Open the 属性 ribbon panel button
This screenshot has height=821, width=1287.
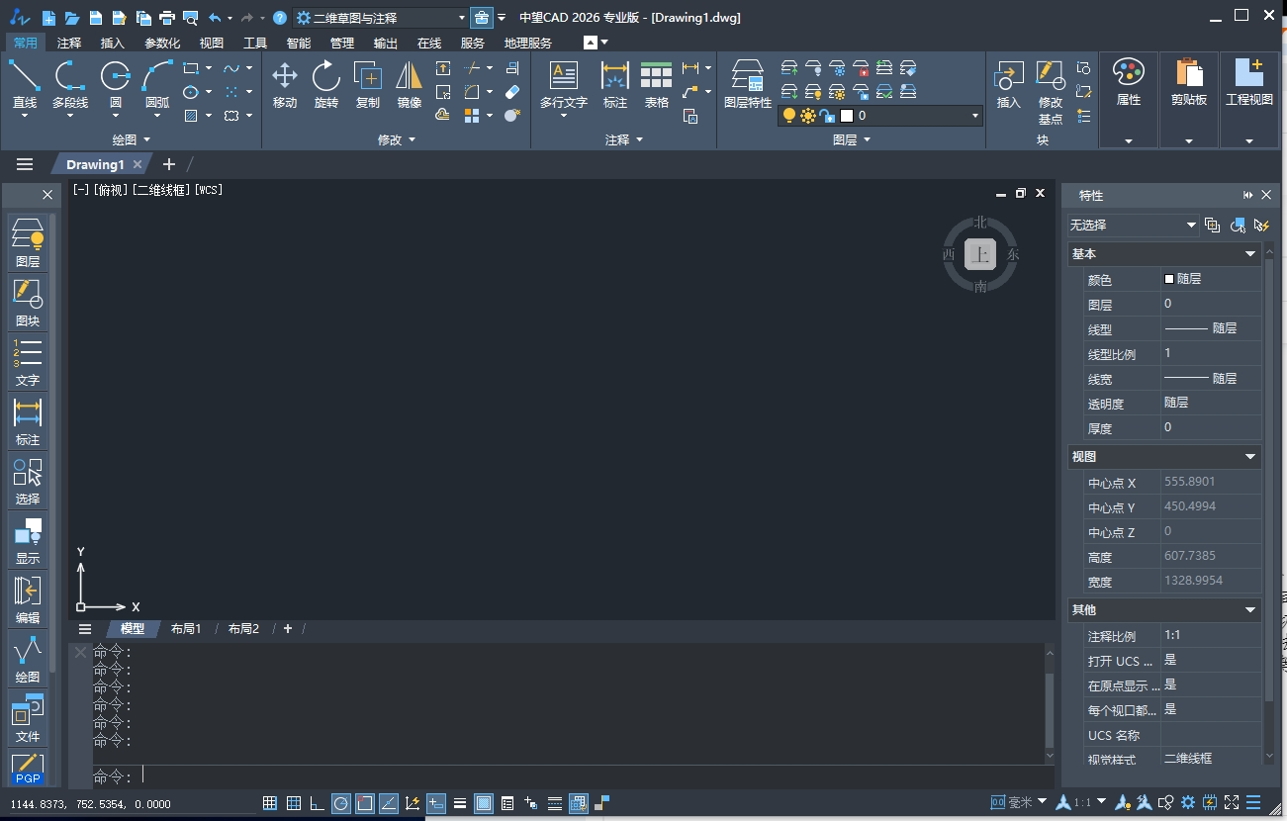[x=1129, y=99]
